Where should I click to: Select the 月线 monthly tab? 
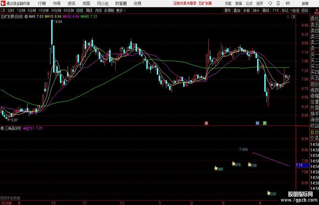click(99, 10)
